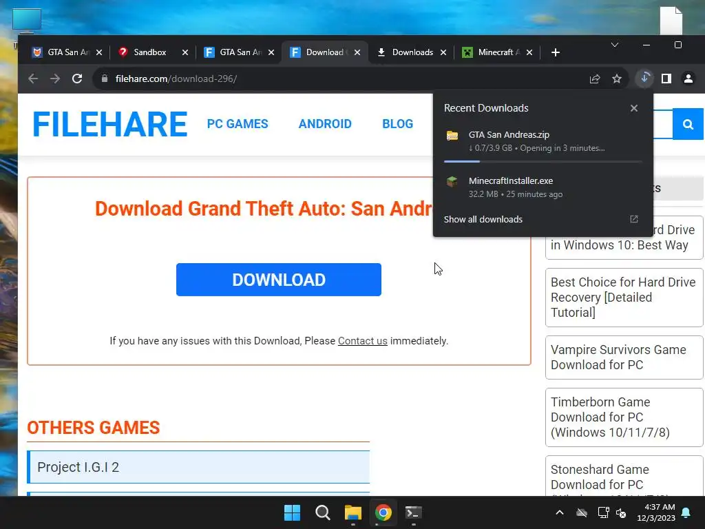Open Windows taskbar search
This screenshot has width=705, height=529.
pyautogui.click(x=322, y=512)
